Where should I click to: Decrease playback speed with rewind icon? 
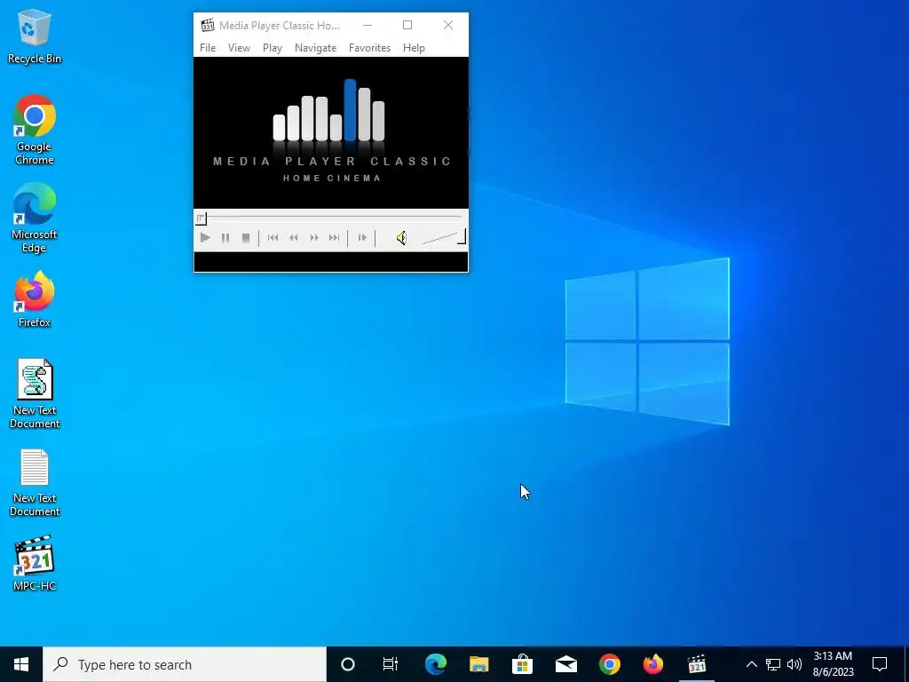pos(293,238)
